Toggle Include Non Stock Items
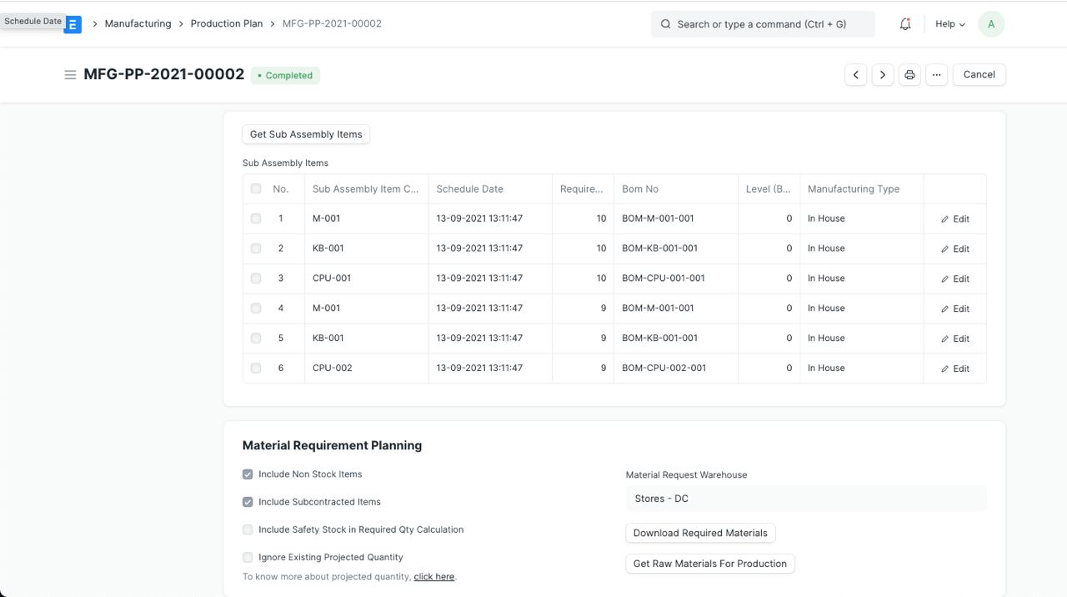The width and height of the screenshot is (1067, 597). tap(248, 474)
